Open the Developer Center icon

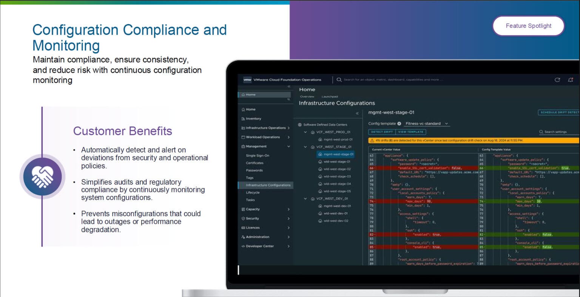[244, 246]
